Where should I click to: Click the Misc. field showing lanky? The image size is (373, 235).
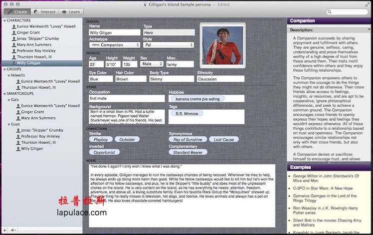coord(180,64)
